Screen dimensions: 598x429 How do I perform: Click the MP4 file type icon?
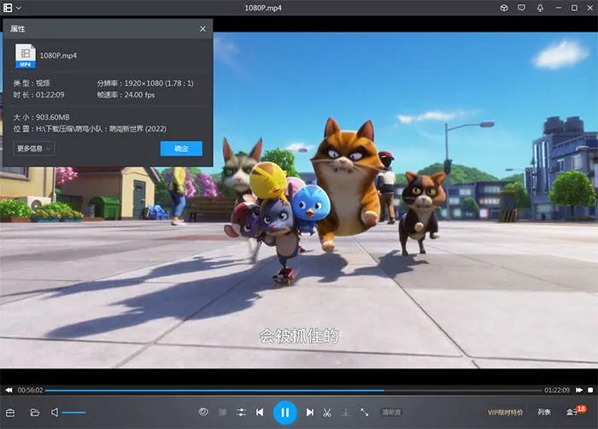(x=25, y=56)
